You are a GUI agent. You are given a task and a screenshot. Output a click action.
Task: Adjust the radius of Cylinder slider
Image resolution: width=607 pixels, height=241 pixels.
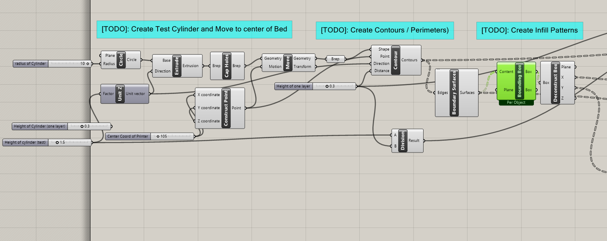[x=52, y=64]
